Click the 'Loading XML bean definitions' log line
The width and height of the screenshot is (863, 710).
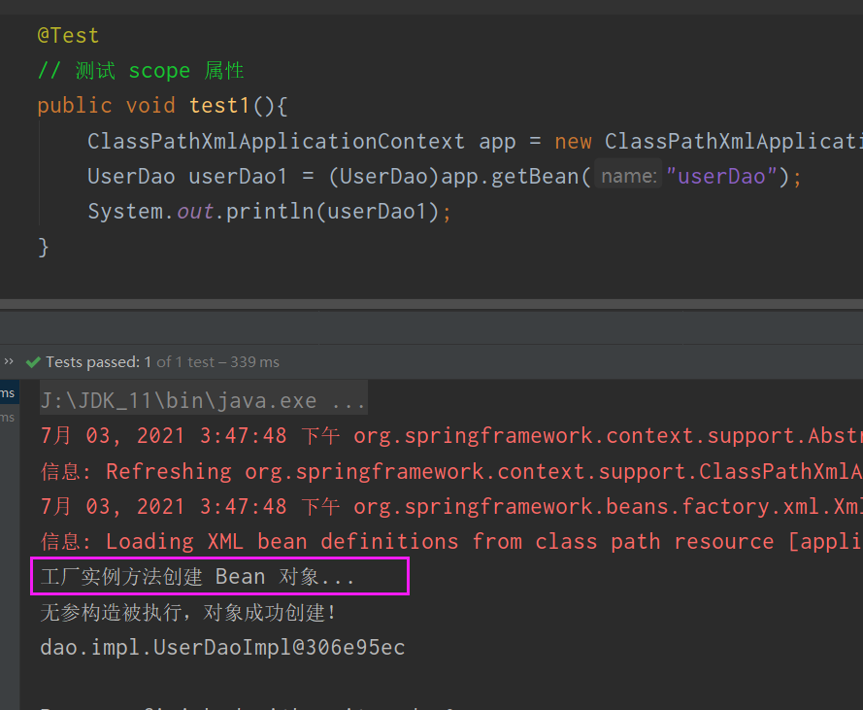point(451,541)
